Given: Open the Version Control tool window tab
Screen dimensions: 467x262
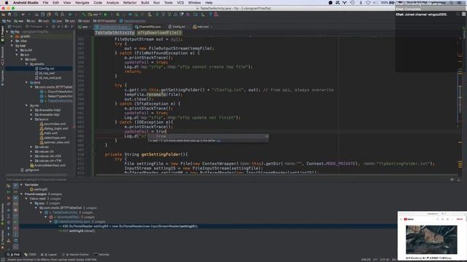Looking at the screenshot, I should point(75,255).
